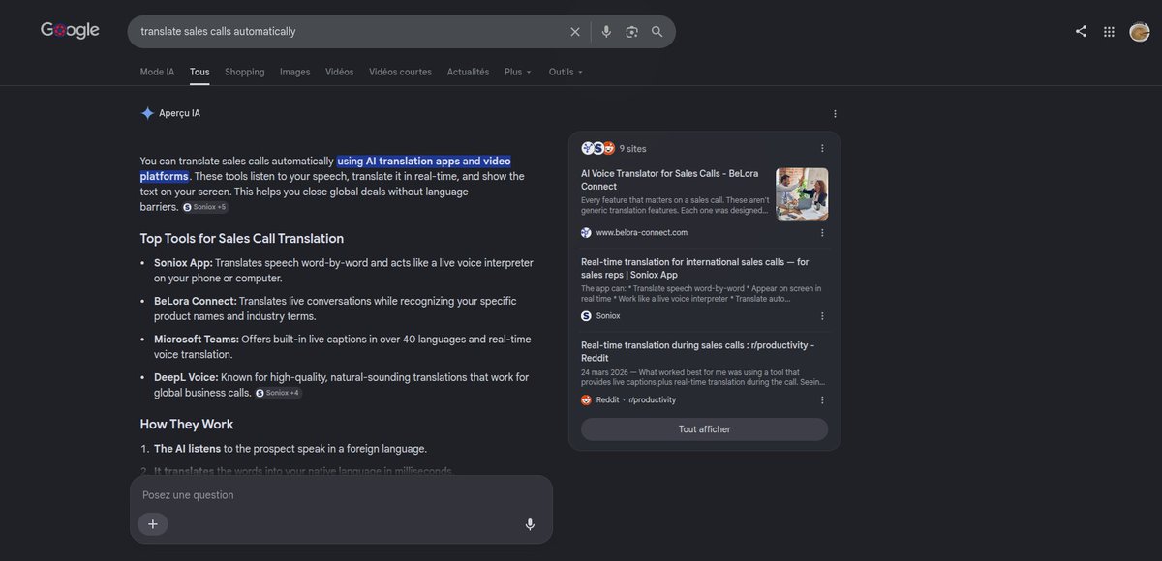Click the How They Work heading
1162x561 pixels.
pos(187,425)
